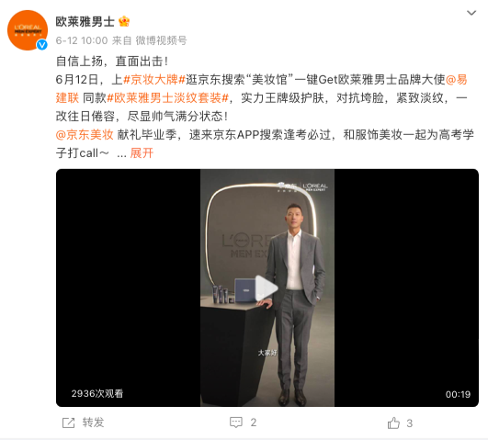488x440 pixels.
Task: Like the post with the thumbs-up icon
Action: [x=393, y=423]
